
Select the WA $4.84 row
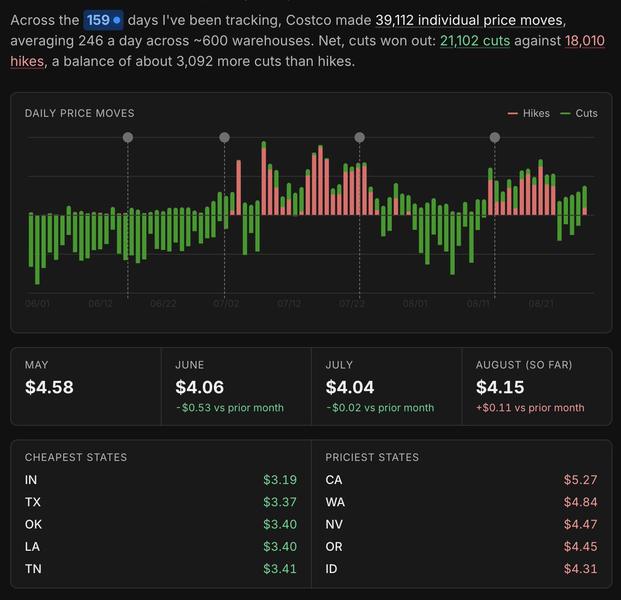[461, 502]
